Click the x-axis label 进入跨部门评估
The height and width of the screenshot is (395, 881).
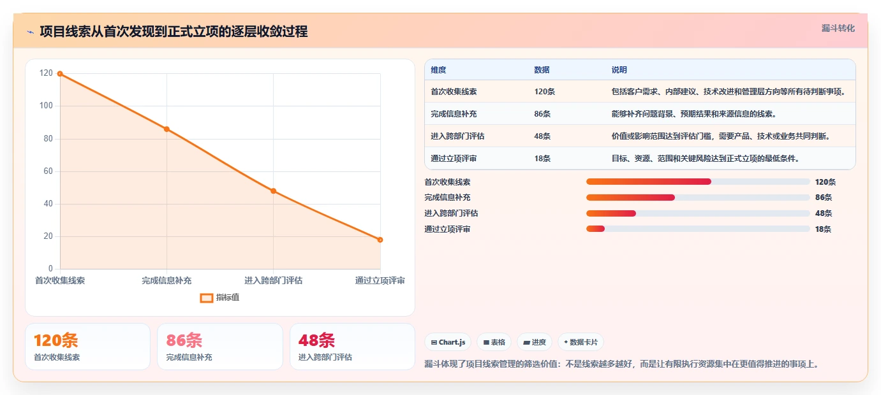coord(273,280)
